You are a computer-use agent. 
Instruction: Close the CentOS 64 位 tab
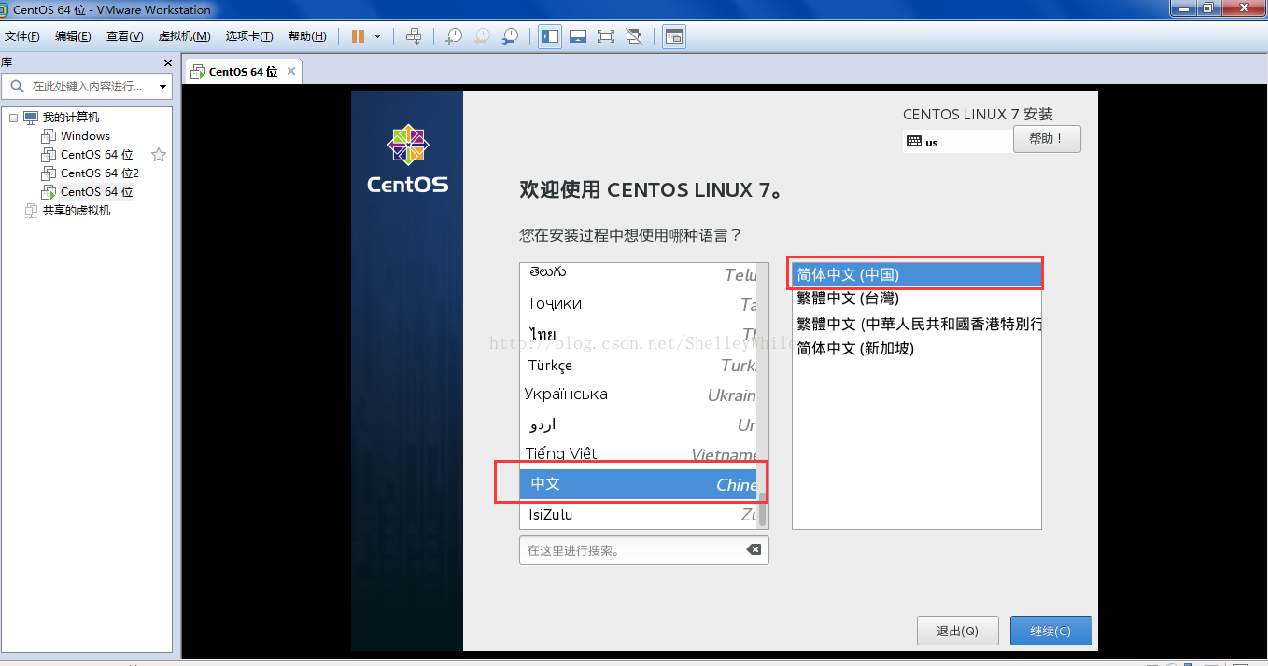tap(291, 71)
